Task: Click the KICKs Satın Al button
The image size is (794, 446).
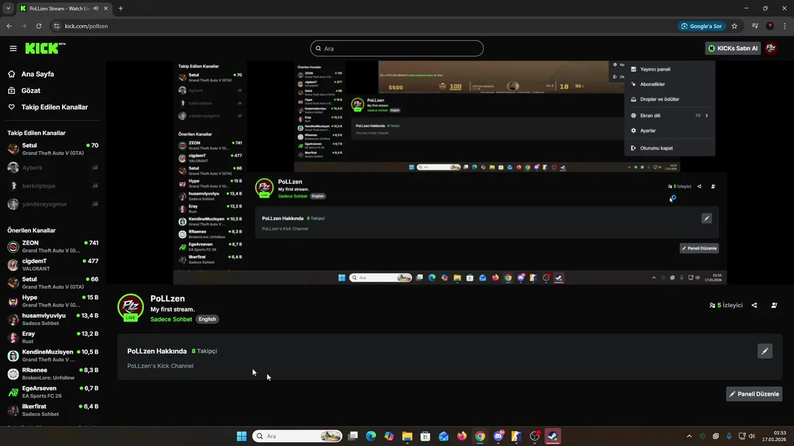Action: [733, 48]
